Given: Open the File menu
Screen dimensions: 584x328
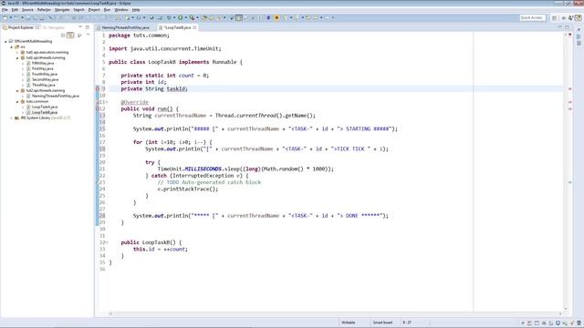Looking at the screenshot, I should pos(5,10).
